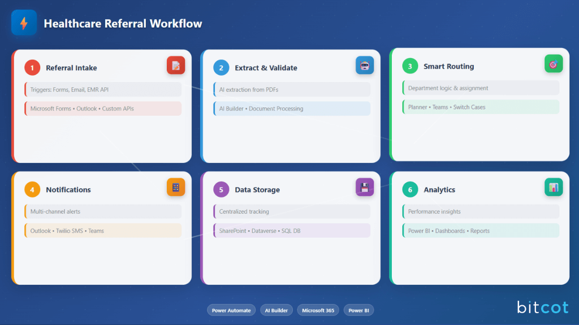Select the SharePoint Dataverse SQL DB row

coord(292,230)
